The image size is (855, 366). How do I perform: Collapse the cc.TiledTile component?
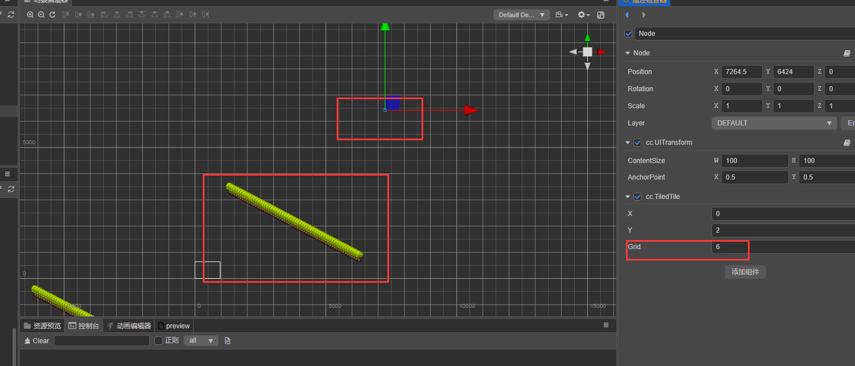click(x=628, y=197)
